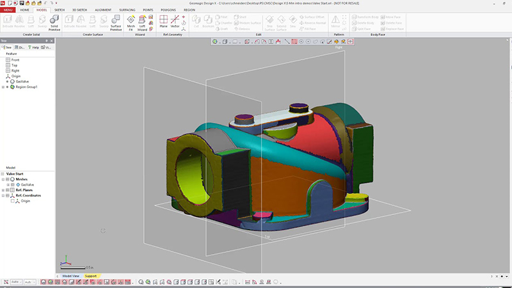Switch to the SKETCH ribbon tab

tap(60, 11)
